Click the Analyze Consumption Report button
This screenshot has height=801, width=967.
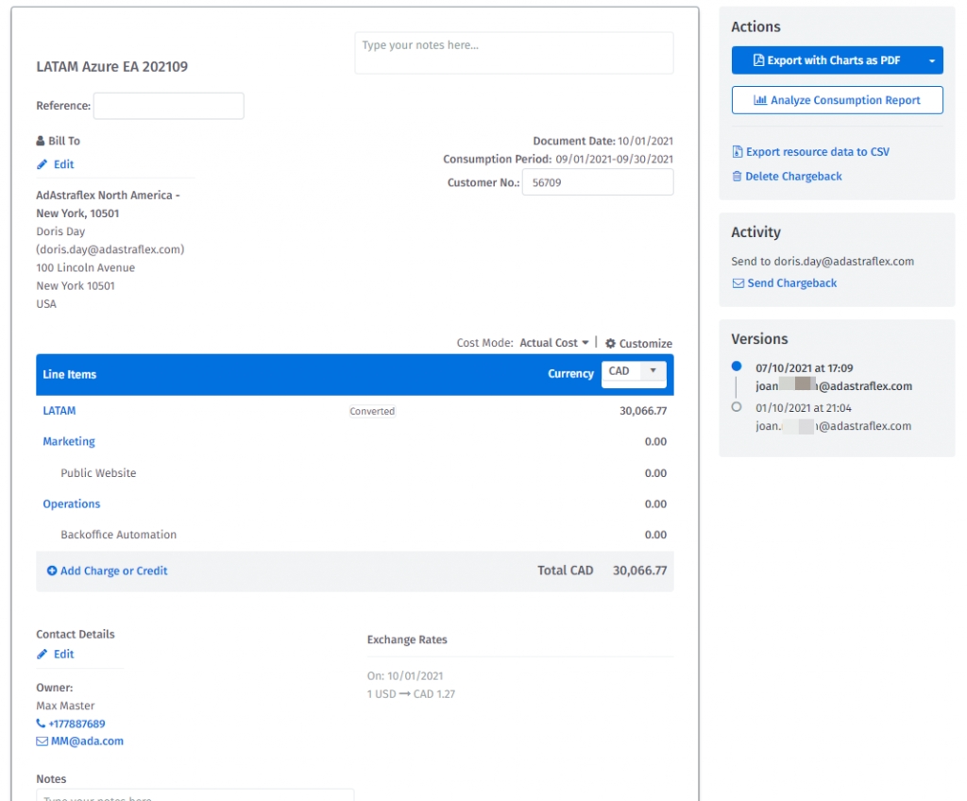click(x=837, y=100)
